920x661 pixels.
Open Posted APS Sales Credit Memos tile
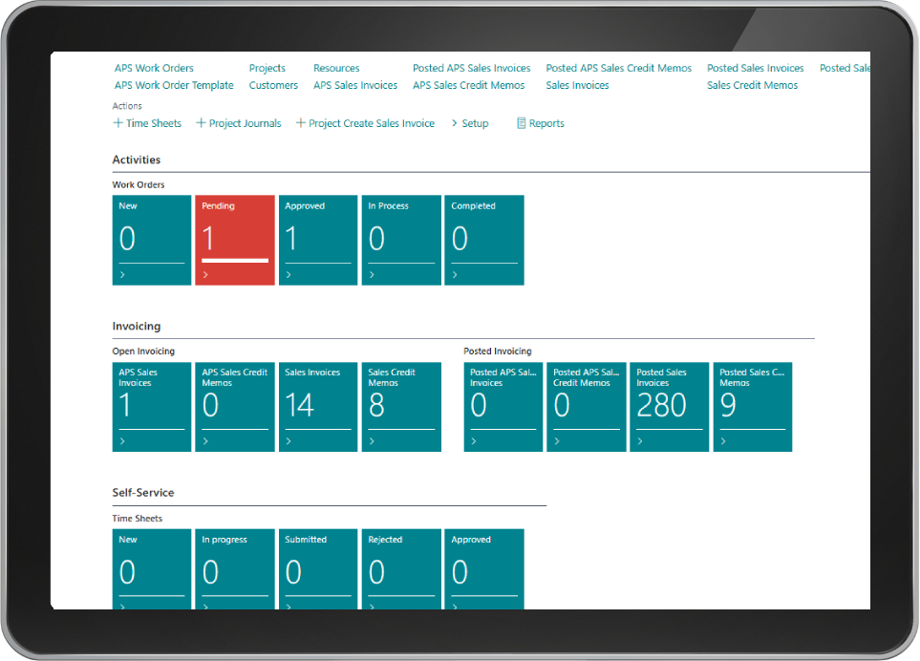pyautogui.click(x=587, y=407)
